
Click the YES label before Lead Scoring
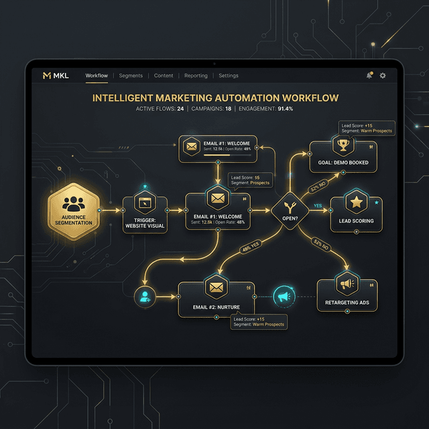(318, 206)
